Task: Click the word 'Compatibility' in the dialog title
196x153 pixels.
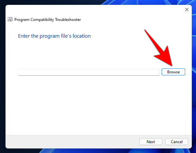Action: tap(42, 20)
